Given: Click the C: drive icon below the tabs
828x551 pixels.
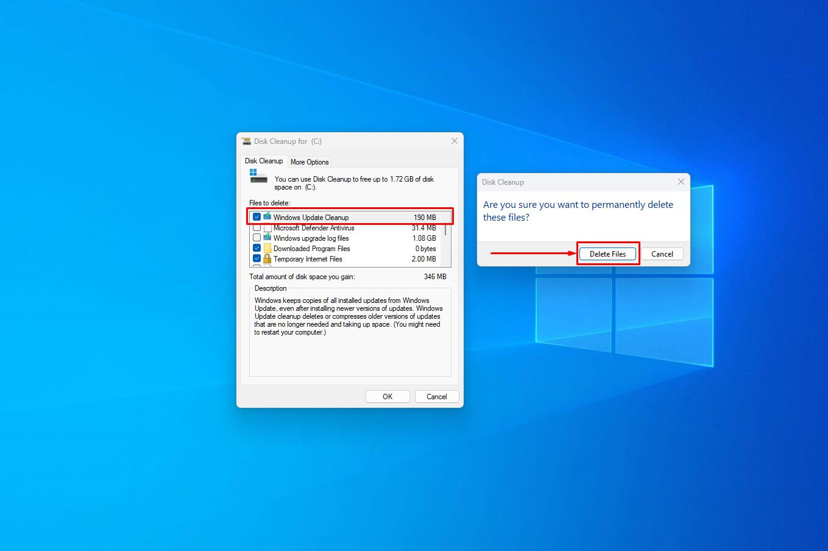Looking at the screenshot, I should click(x=258, y=176).
